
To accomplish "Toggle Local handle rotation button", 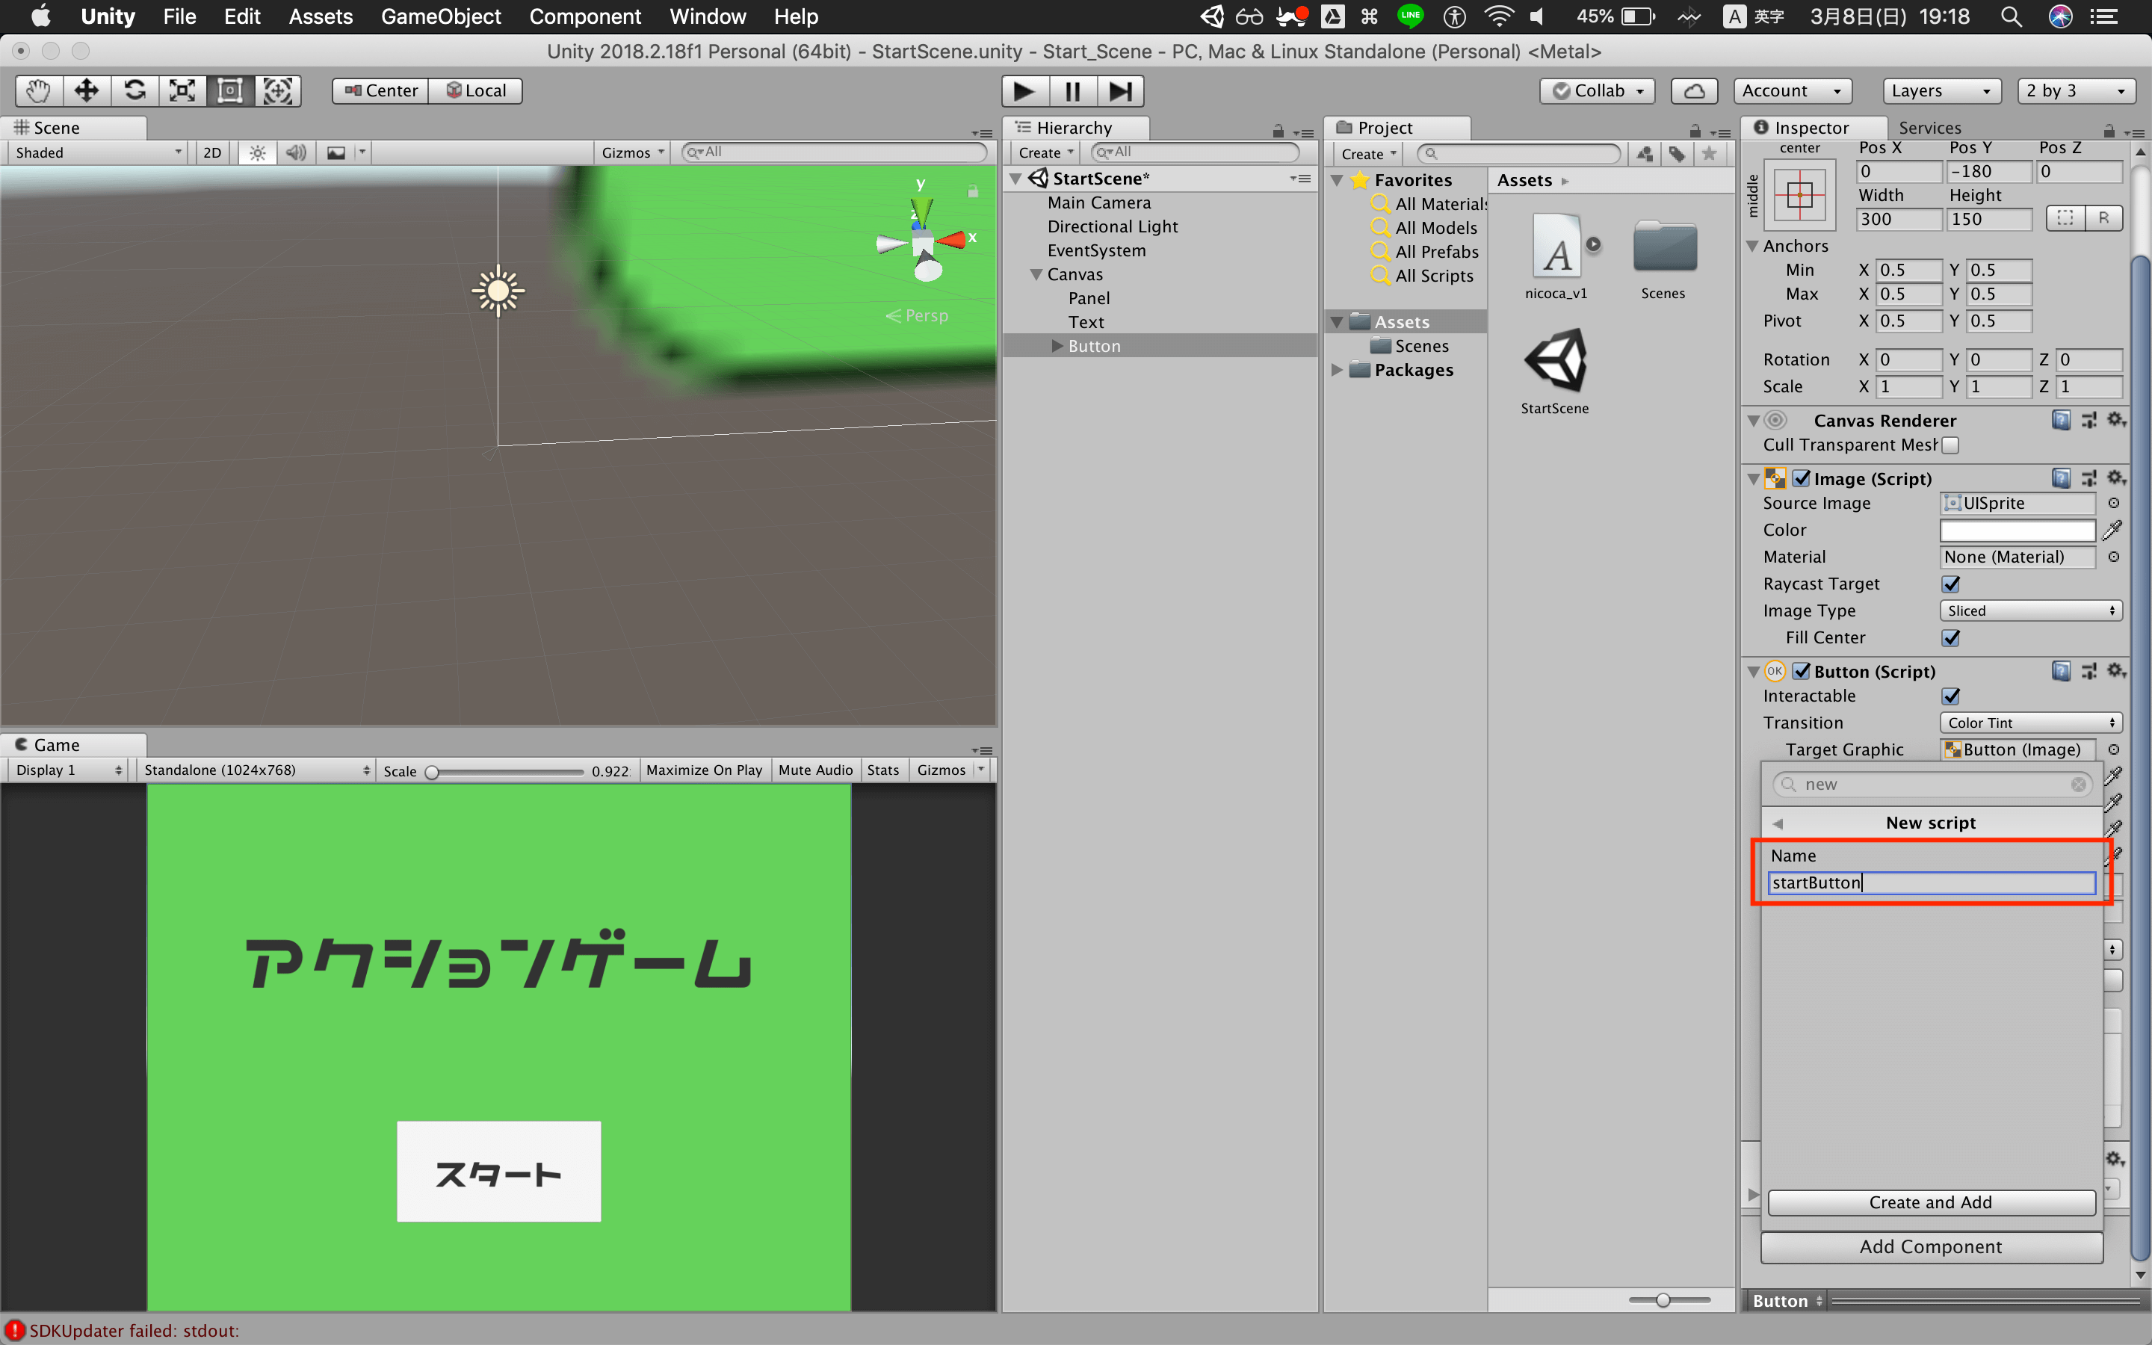I will [476, 90].
